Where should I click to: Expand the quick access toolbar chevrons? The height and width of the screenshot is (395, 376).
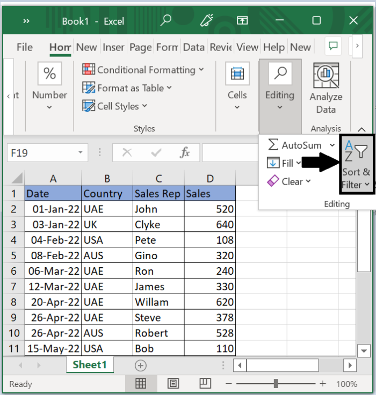[x=26, y=21]
